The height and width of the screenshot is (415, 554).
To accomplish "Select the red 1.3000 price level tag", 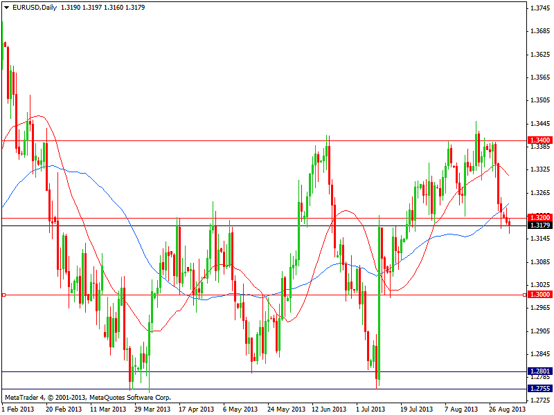I will click(x=538, y=295).
